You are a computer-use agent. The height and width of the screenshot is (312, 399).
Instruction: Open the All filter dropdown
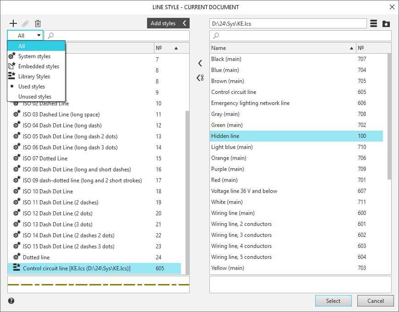pos(25,35)
